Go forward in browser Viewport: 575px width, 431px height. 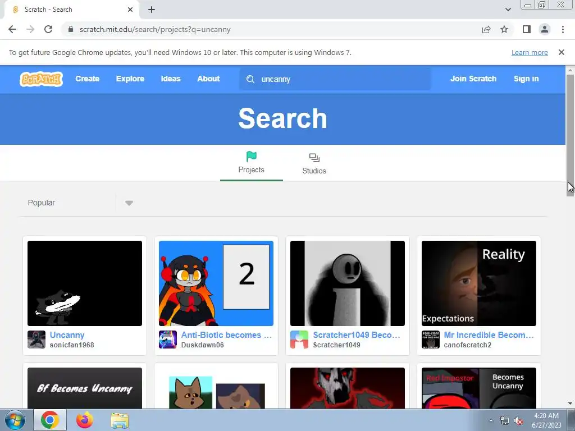[x=30, y=29]
